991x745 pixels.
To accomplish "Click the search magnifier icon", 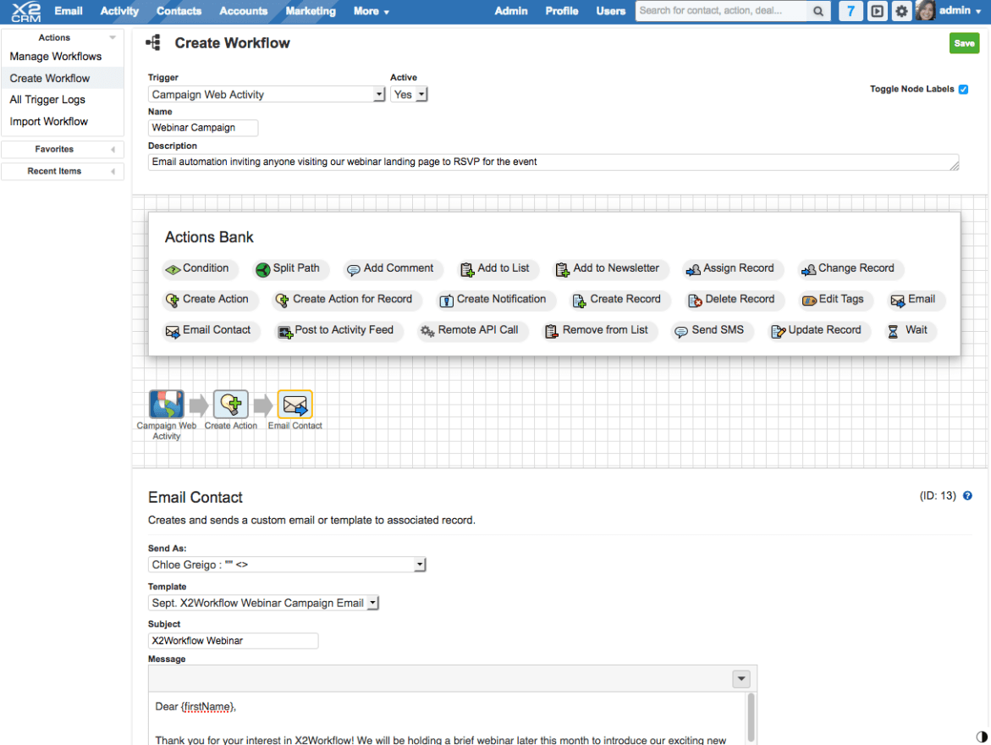I will (818, 11).
